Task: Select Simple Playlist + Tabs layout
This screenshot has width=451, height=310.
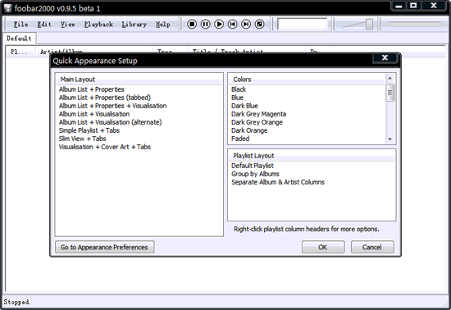Action: tap(89, 130)
